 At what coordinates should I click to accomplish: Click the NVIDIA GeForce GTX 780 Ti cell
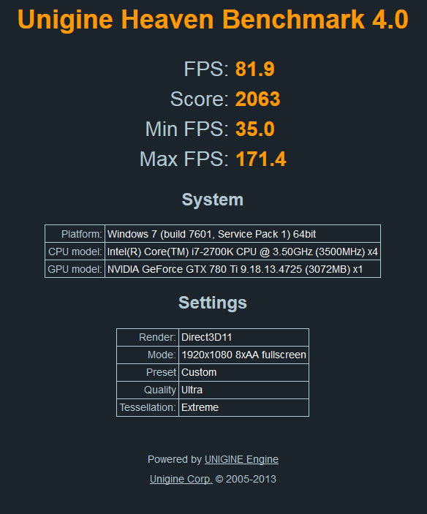point(243,269)
